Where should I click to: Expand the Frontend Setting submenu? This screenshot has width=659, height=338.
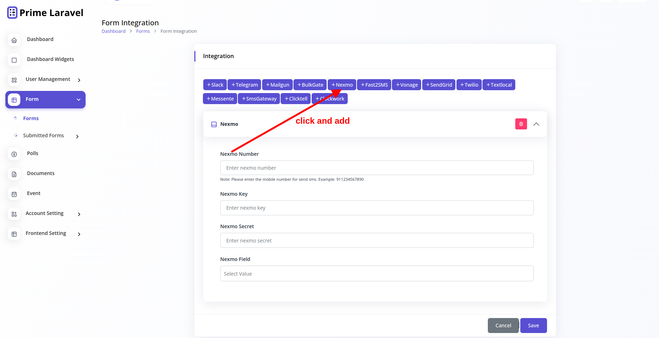[79, 234]
